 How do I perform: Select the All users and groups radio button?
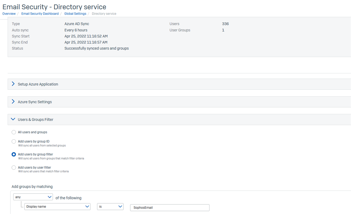point(14,132)
